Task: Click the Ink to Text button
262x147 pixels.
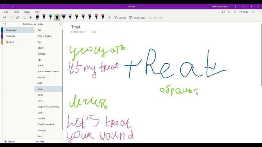Action: pyautogui.click(x=156, y=18)
